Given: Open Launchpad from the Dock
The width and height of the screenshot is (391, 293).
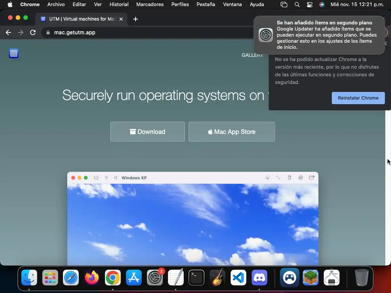Looking at the screenshot, I should point(50,277).
